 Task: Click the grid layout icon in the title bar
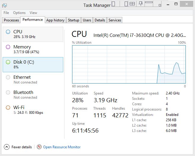[132, 4]
